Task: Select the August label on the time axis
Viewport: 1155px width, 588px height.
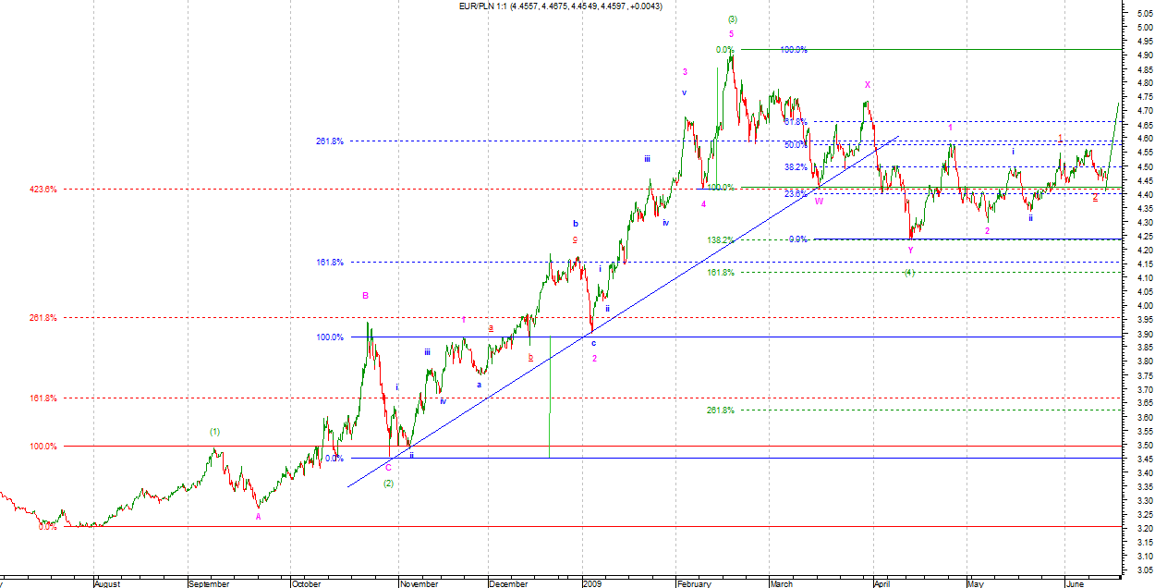Action: point(107,583)
